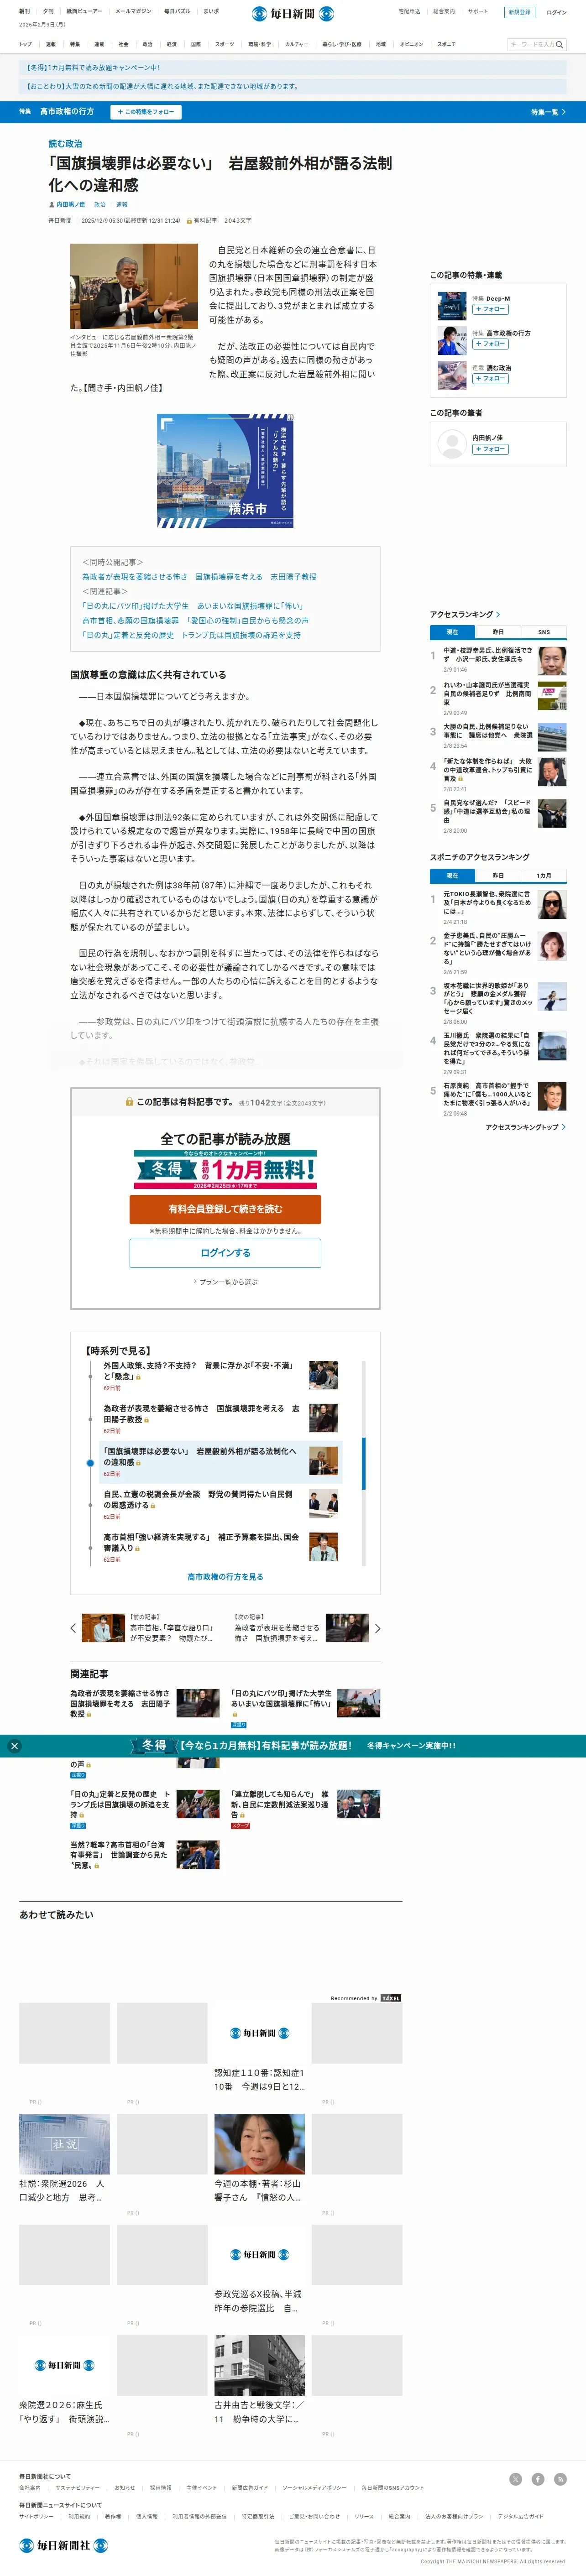Click the ログインする button in the paywall
The width and height of the screenshot is (586, 2576).
point(225,1253)
